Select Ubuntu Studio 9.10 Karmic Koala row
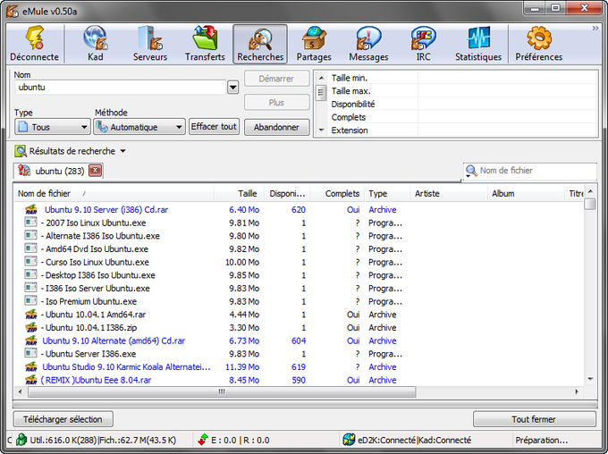The height and width of the screenshot is (454, 608). coord(299,367)
